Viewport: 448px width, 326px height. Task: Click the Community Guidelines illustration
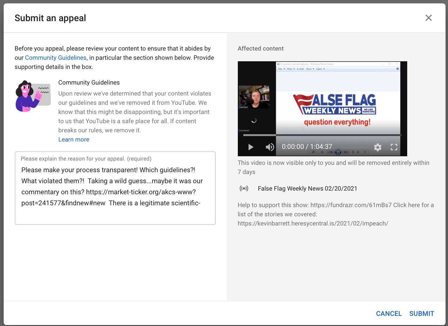33,96
